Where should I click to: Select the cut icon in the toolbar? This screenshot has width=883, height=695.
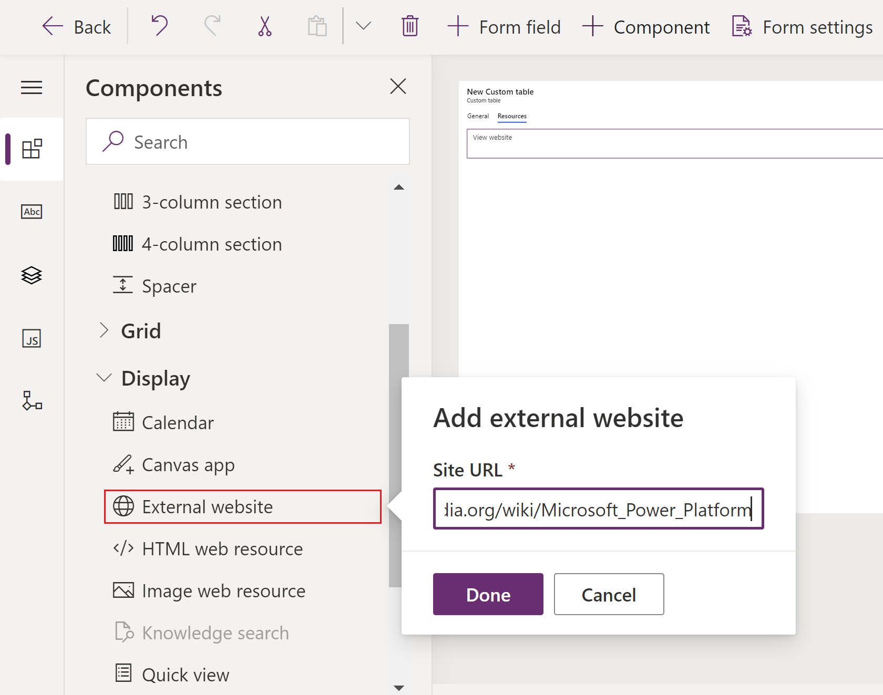click(x=264, y=26)
